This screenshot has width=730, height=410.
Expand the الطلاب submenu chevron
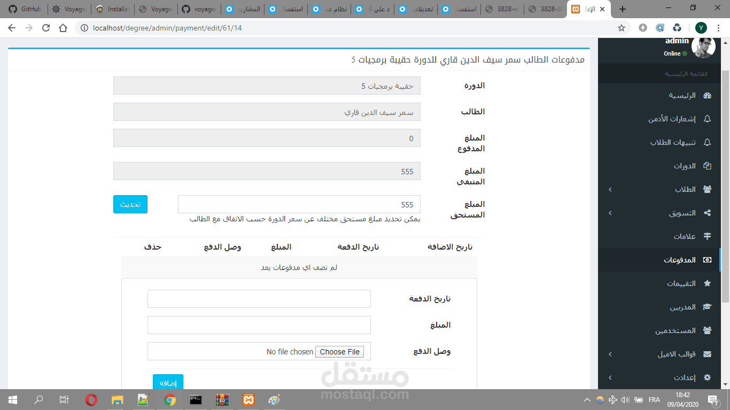pos(610,190)
